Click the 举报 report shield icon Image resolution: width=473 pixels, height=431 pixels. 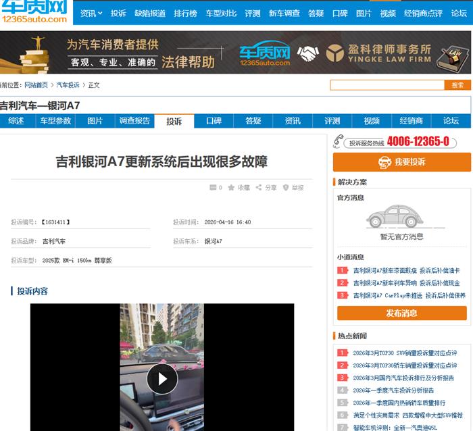286,188
